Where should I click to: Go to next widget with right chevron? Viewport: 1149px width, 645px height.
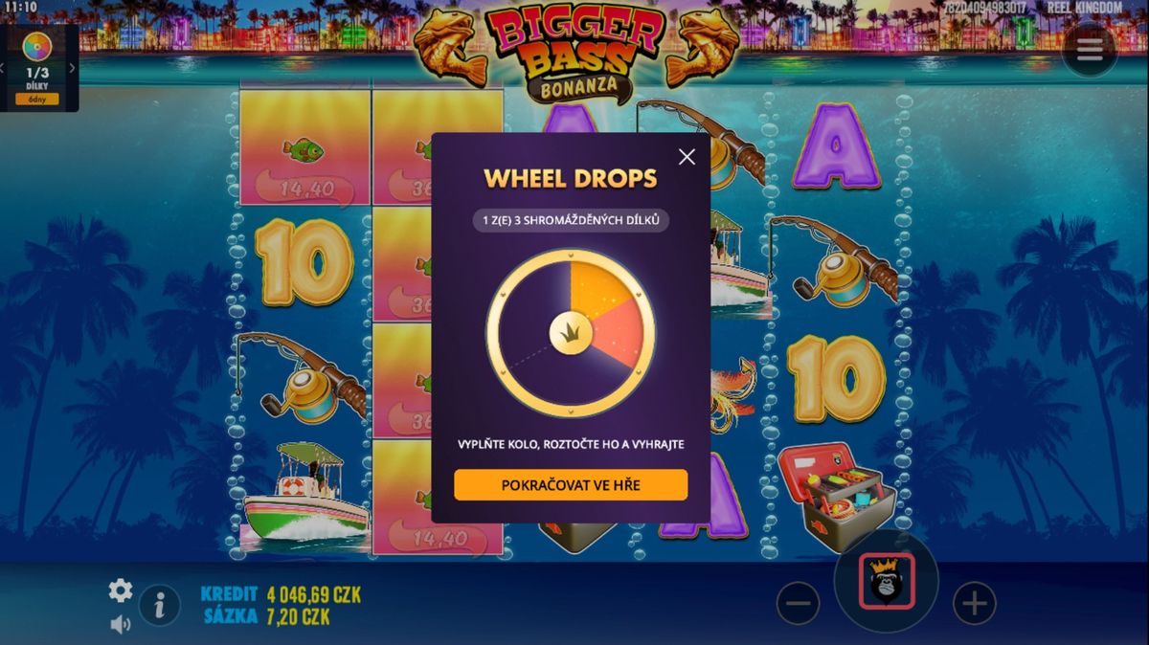[x=72, y=68]
